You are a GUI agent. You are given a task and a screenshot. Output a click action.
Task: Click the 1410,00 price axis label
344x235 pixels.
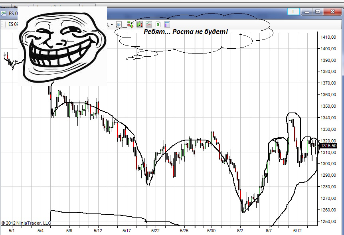328,37
